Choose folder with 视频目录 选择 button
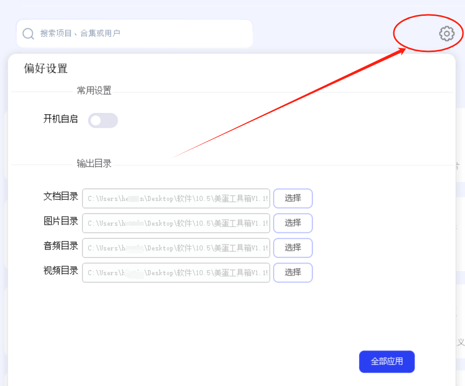This screenshot has height=386, width=465. (293, 272)
